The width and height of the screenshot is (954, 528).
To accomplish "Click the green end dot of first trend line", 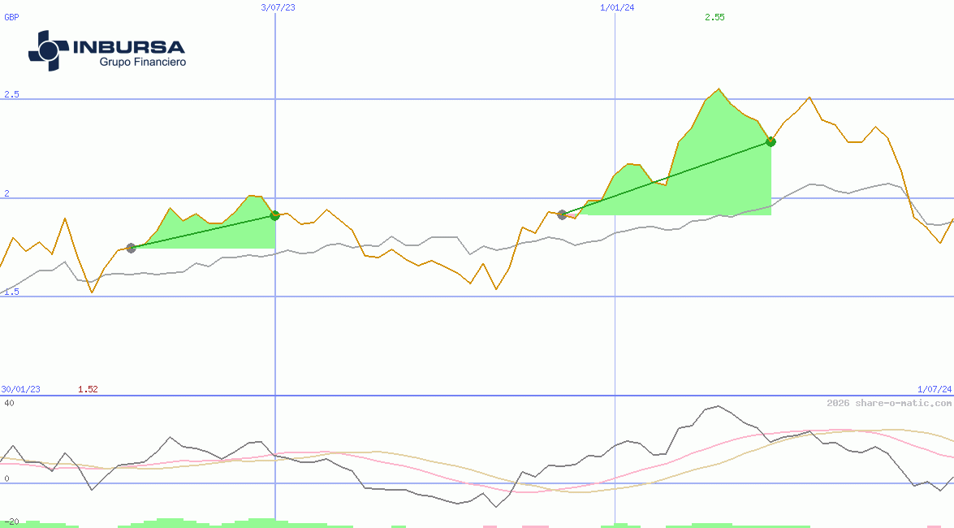I will tap(274, 215).
